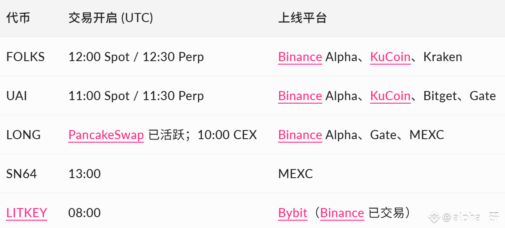Select the UAI token cell
The width and height of the screenshot is (505, 228).
[x=16, y=96]
